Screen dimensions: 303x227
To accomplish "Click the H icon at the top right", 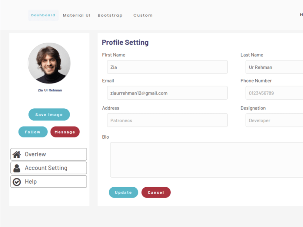I will click(301, 15).
